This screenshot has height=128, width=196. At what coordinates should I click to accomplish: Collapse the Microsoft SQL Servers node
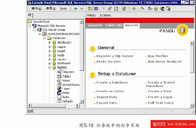[30, 26]
